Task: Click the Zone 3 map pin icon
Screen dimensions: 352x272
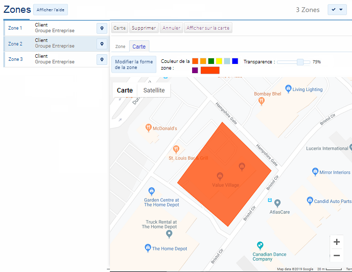Action: tap(102, 60)
